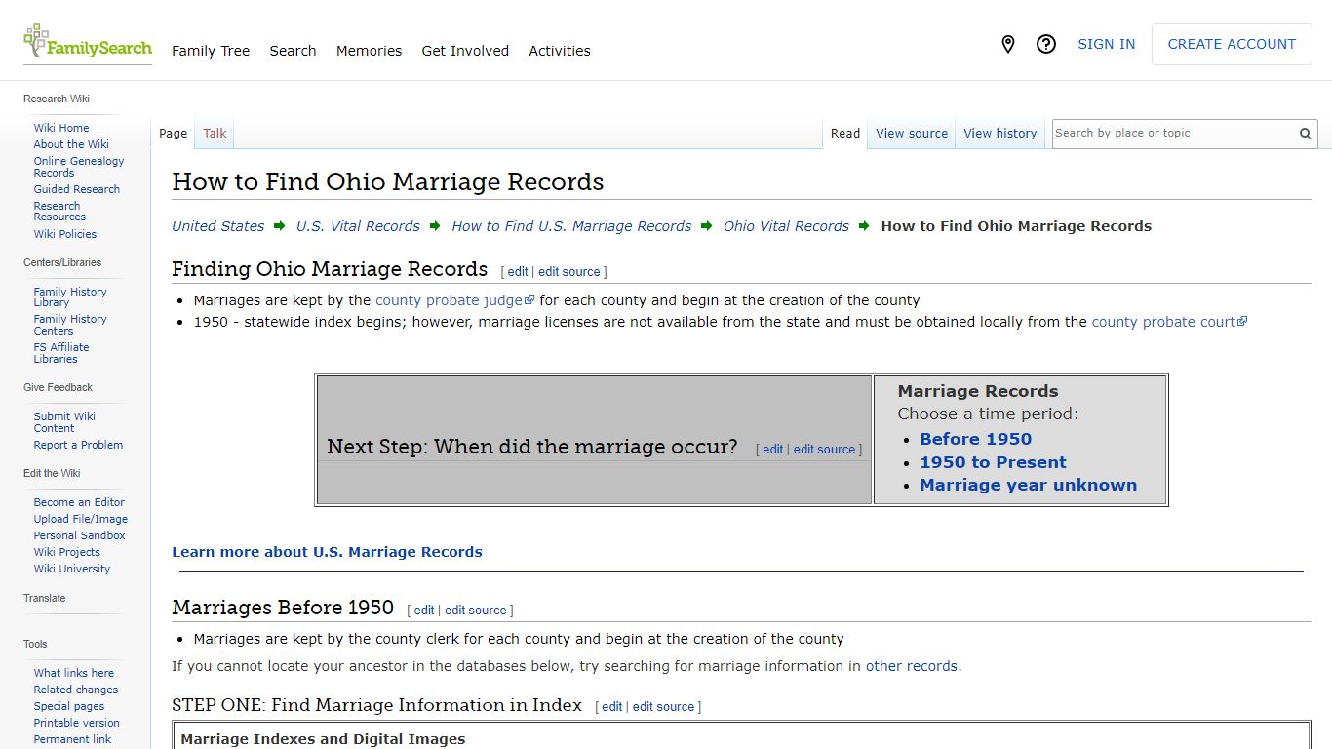Open other records link
The height and width of the screenshot is (749, 1332).
click(912, 666)
